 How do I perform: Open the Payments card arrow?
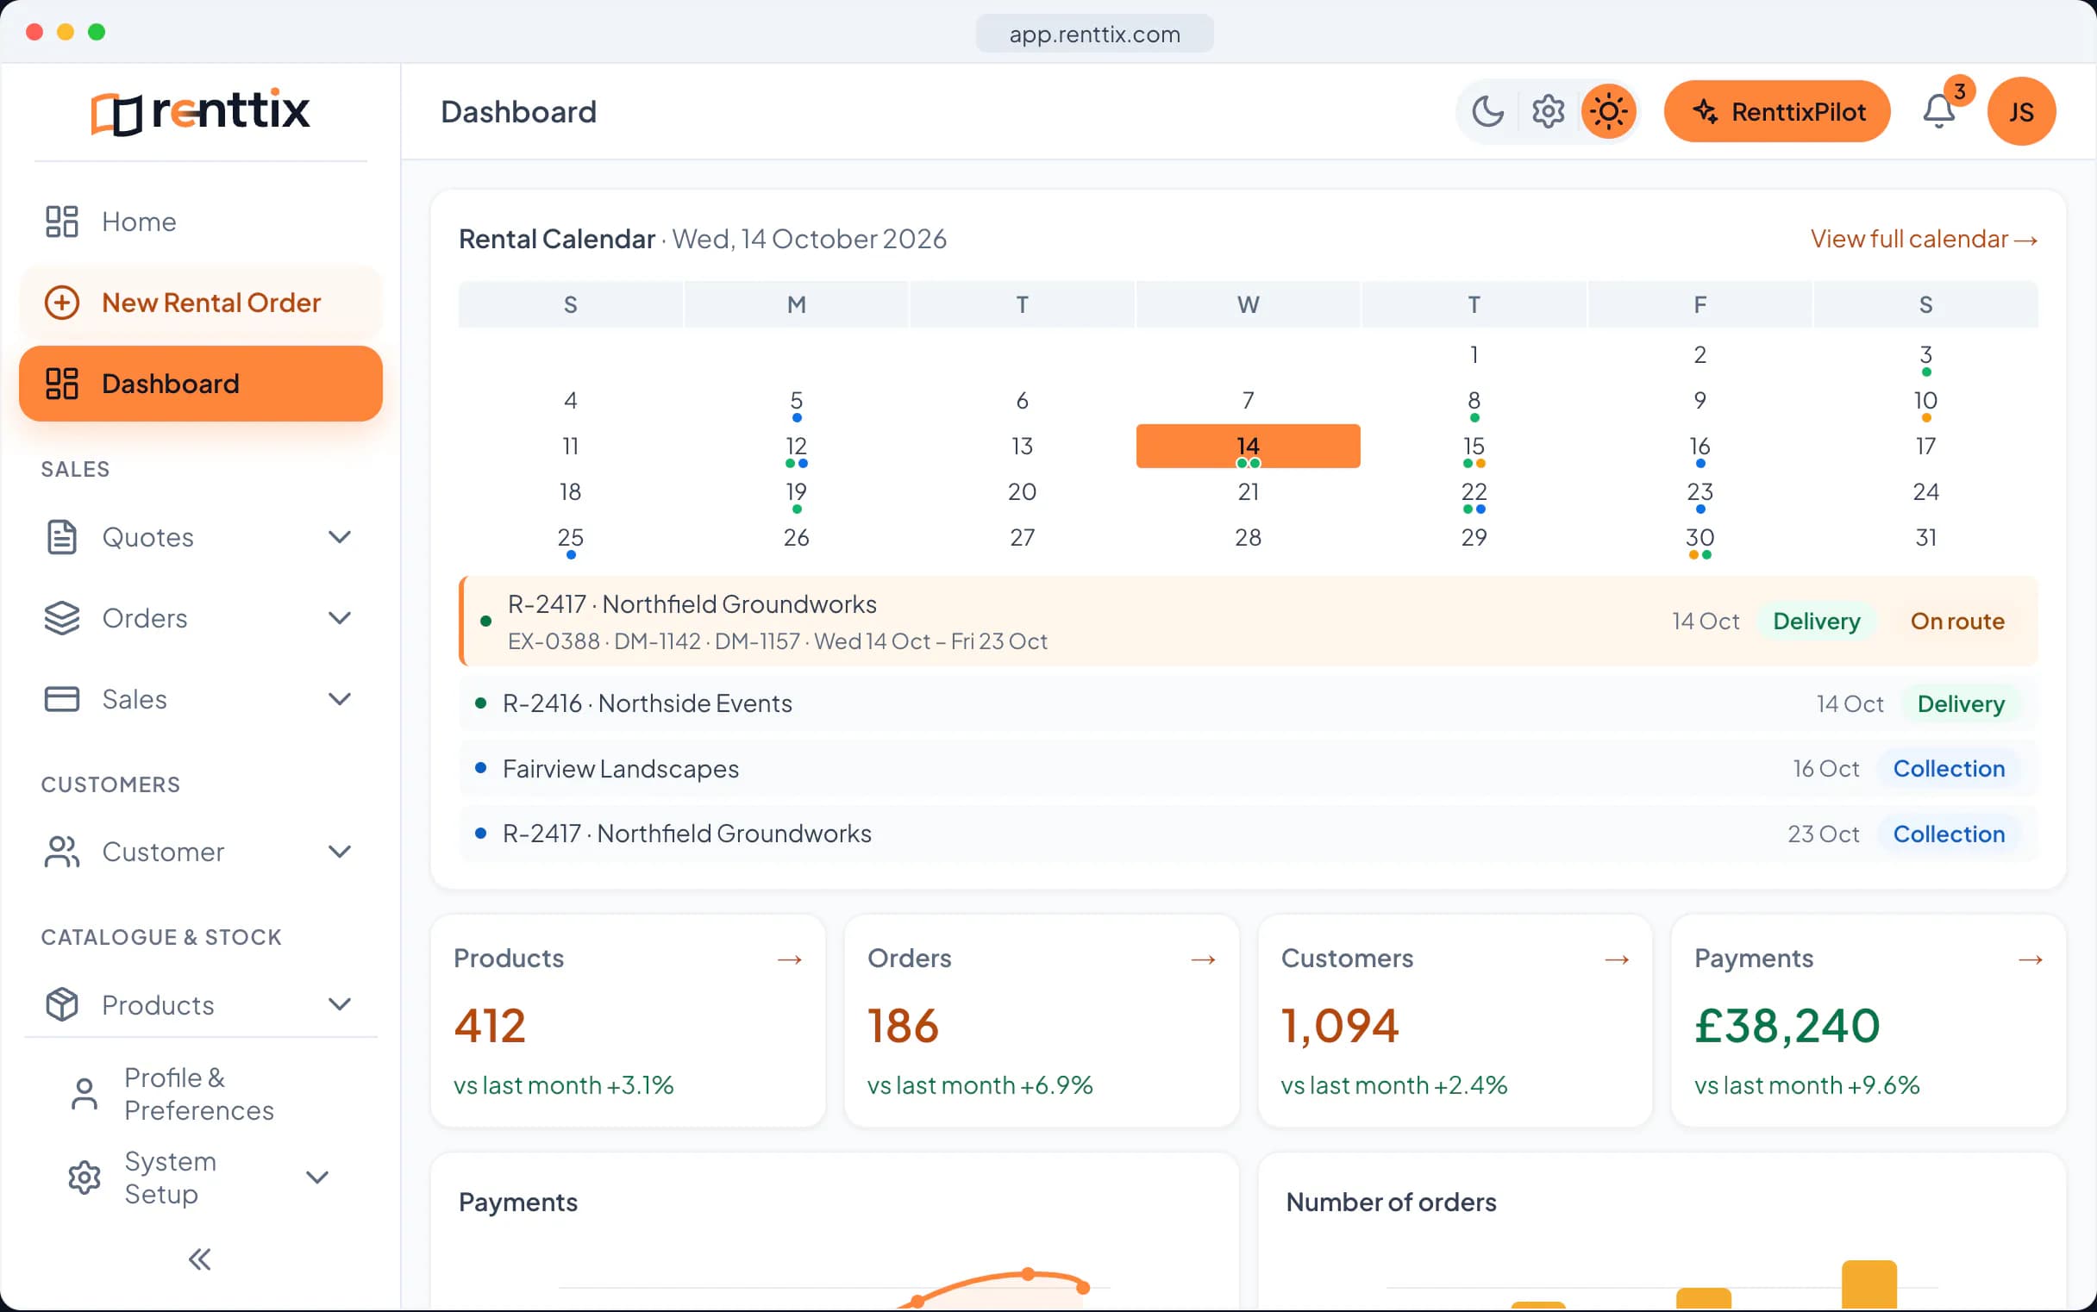pyautogui.click(x=2029, y=959)
